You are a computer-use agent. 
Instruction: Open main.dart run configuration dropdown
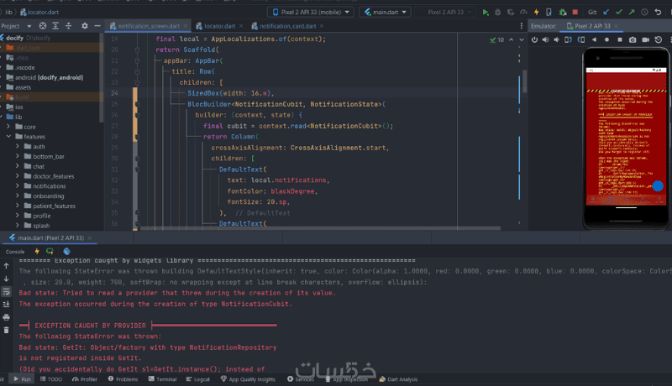point(385,12)
